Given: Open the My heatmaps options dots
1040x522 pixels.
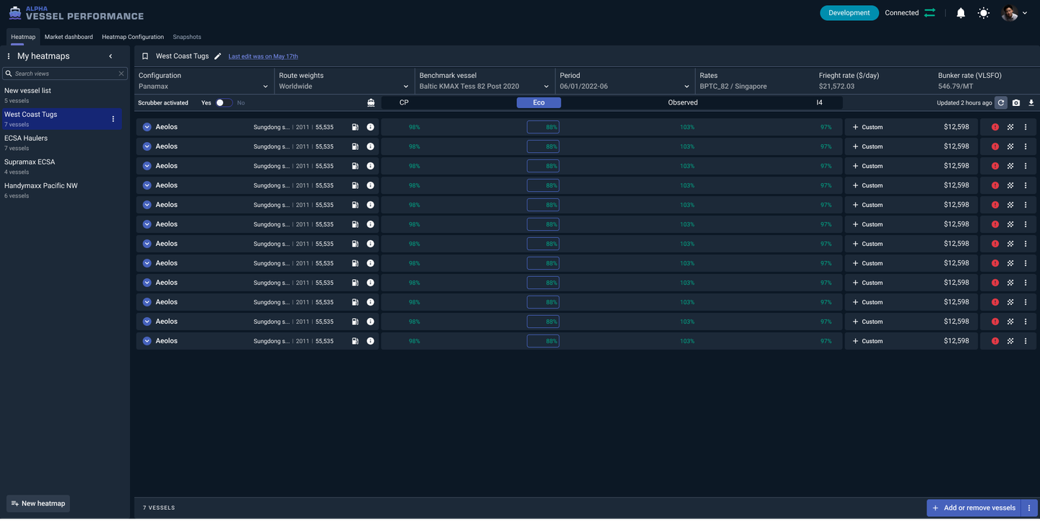Looking at the screenshot, I should point(9,56).
